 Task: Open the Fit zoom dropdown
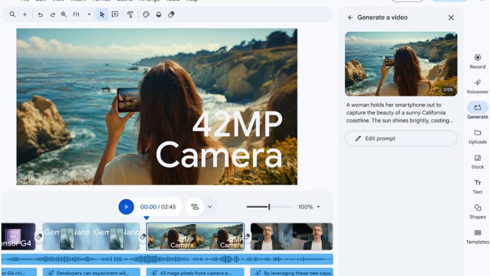click(x=82, y=14)
